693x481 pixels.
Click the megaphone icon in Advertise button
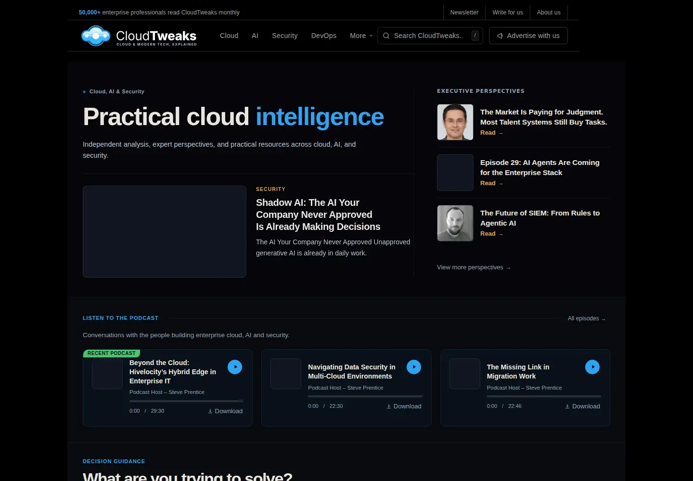coord(500,36)
